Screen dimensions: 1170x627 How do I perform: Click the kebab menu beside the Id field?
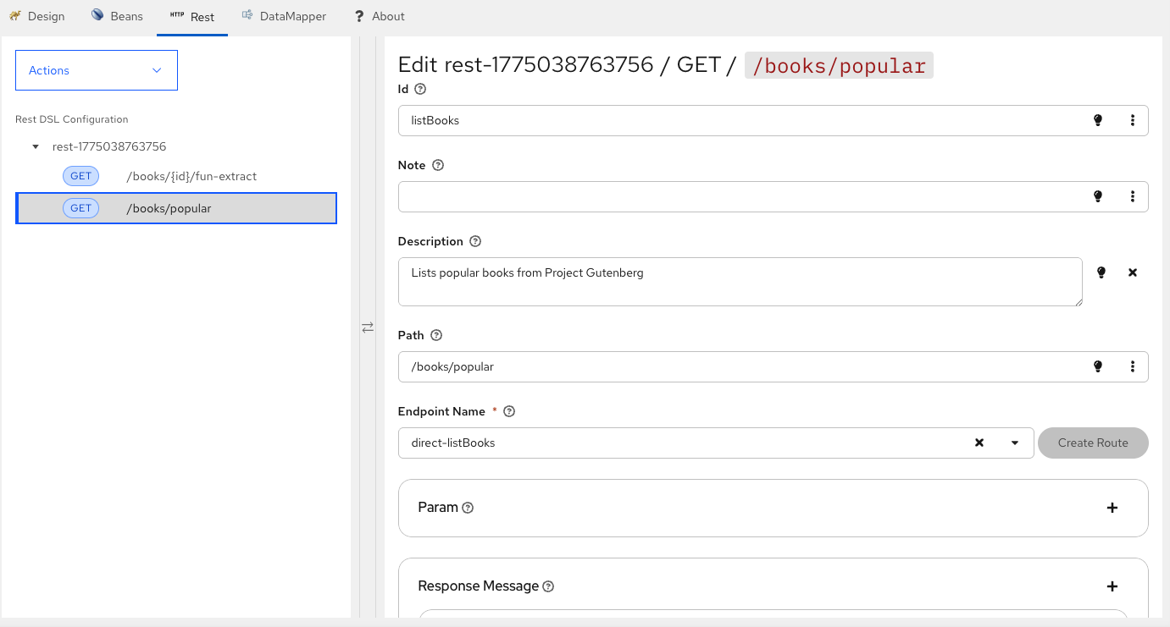point(1133,120)
